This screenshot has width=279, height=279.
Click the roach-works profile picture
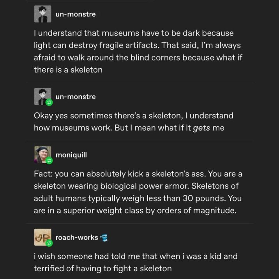(x=42, y=237)
